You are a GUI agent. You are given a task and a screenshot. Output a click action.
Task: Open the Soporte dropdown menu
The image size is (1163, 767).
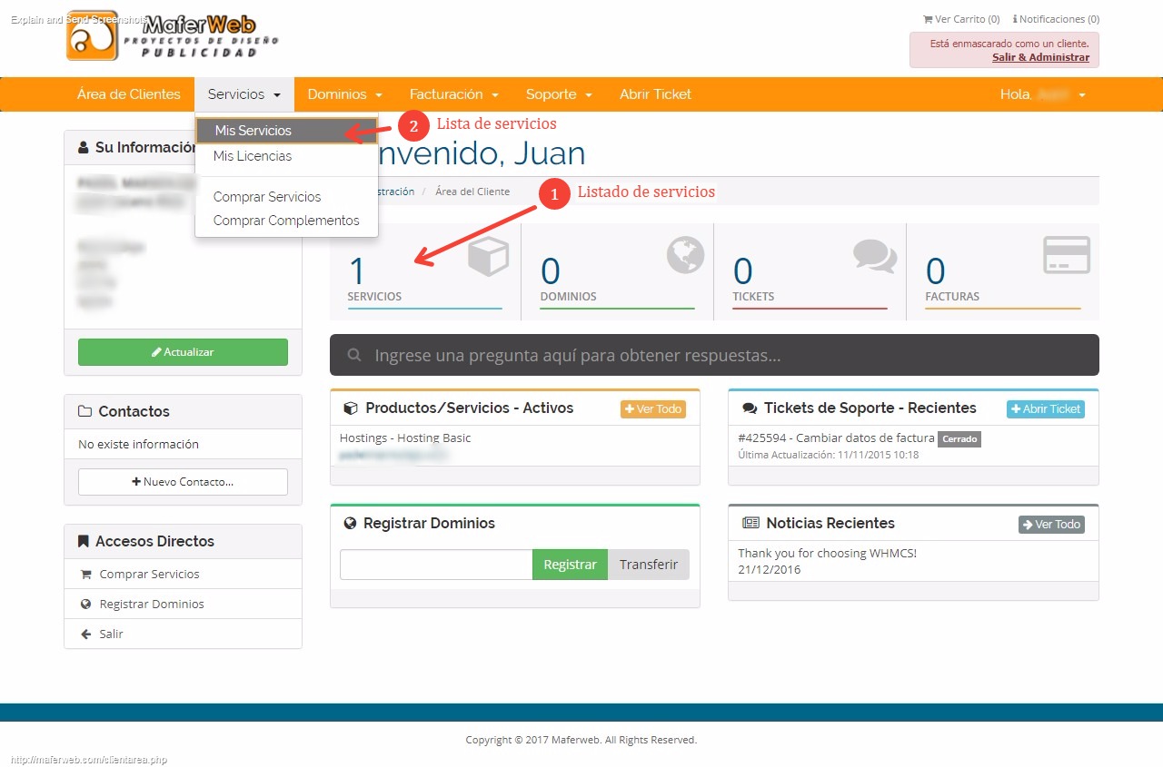point(559,94)
